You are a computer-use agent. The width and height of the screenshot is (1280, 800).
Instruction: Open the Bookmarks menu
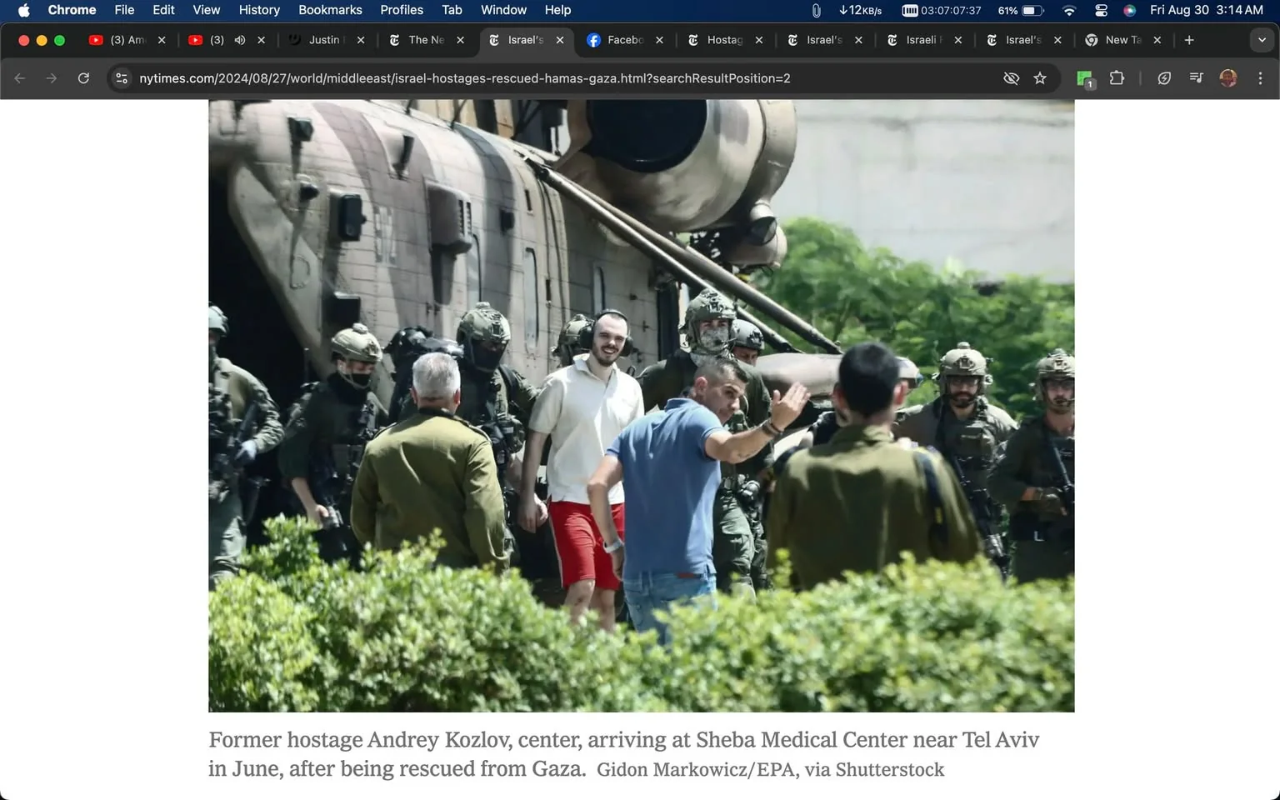point(330,10)
